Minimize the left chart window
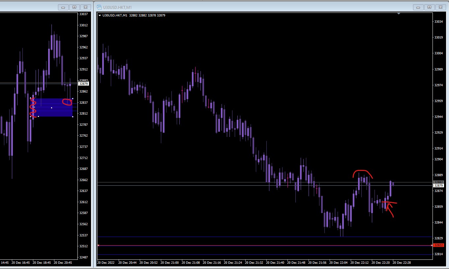The height and width of the screenshot is (269, 449). [x=63, y=7]
